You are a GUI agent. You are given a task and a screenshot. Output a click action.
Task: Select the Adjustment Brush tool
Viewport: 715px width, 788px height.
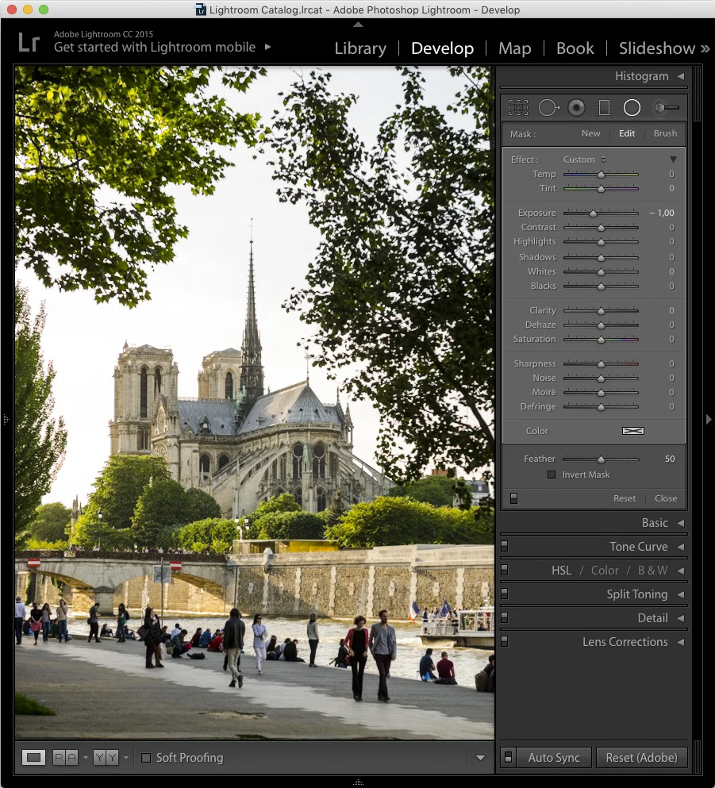click(667, 108)
